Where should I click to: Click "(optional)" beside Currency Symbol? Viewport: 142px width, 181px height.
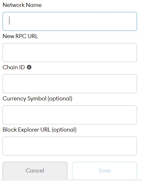(x=60, y=99)
